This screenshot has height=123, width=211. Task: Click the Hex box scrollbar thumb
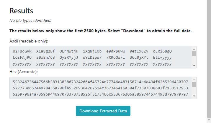(x=194, y=85)
